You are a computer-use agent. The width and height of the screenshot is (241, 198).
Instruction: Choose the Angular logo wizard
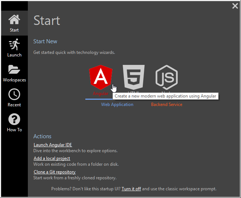point(100,77)
